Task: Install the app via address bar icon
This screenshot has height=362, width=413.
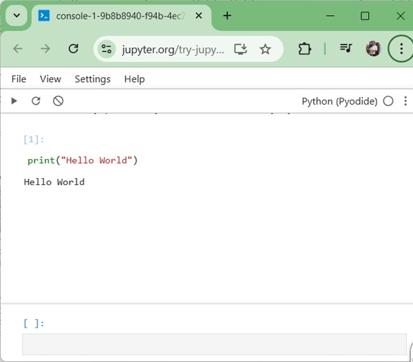Action: coord(240,49)
